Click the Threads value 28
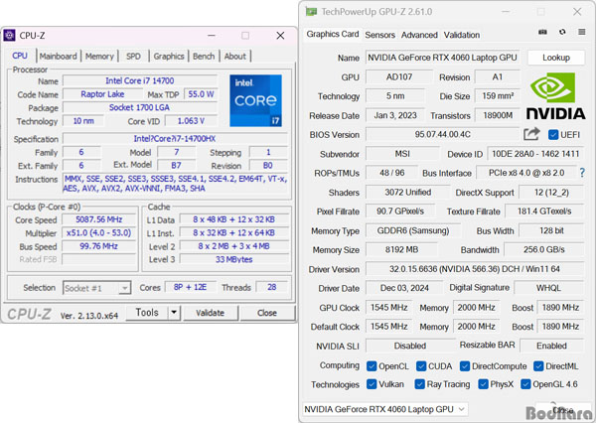 [x=272, y=287]
